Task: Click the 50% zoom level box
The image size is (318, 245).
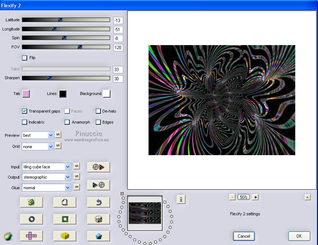Action: pos(244,197)
